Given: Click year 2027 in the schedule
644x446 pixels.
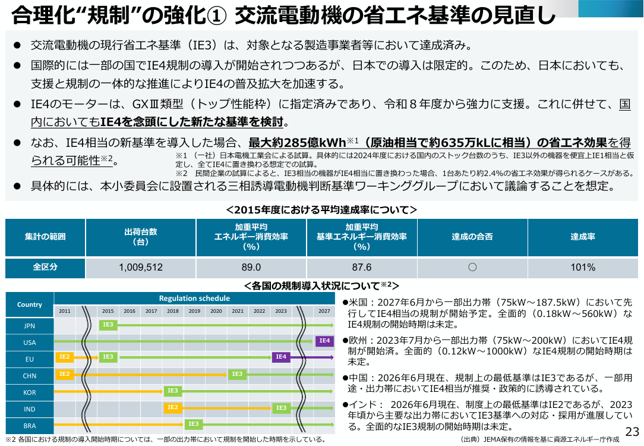Looking at the screenshot, I should [324, 311].
